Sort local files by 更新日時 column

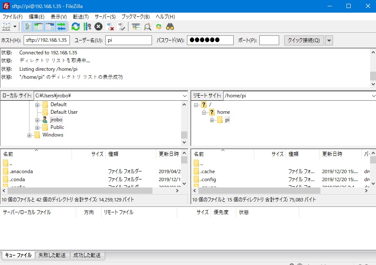pyautogui.click(x=169, y=154)
